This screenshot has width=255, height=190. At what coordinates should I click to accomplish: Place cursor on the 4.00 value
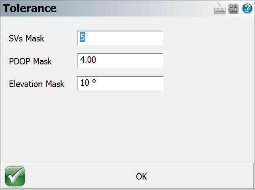pos(88,60)
